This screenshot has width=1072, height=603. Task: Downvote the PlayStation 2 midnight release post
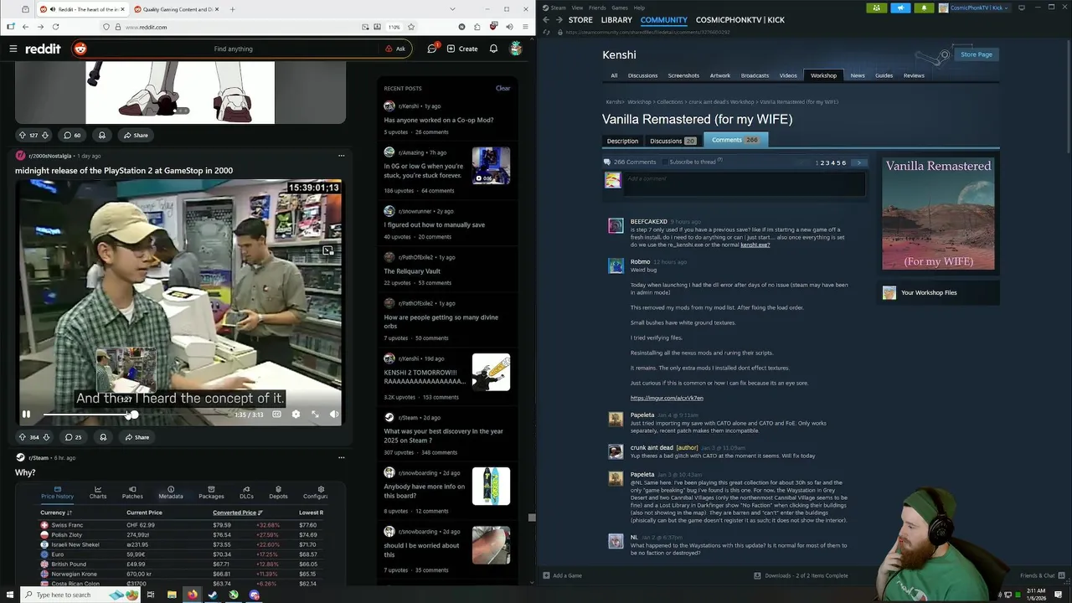tap(46, 437)
